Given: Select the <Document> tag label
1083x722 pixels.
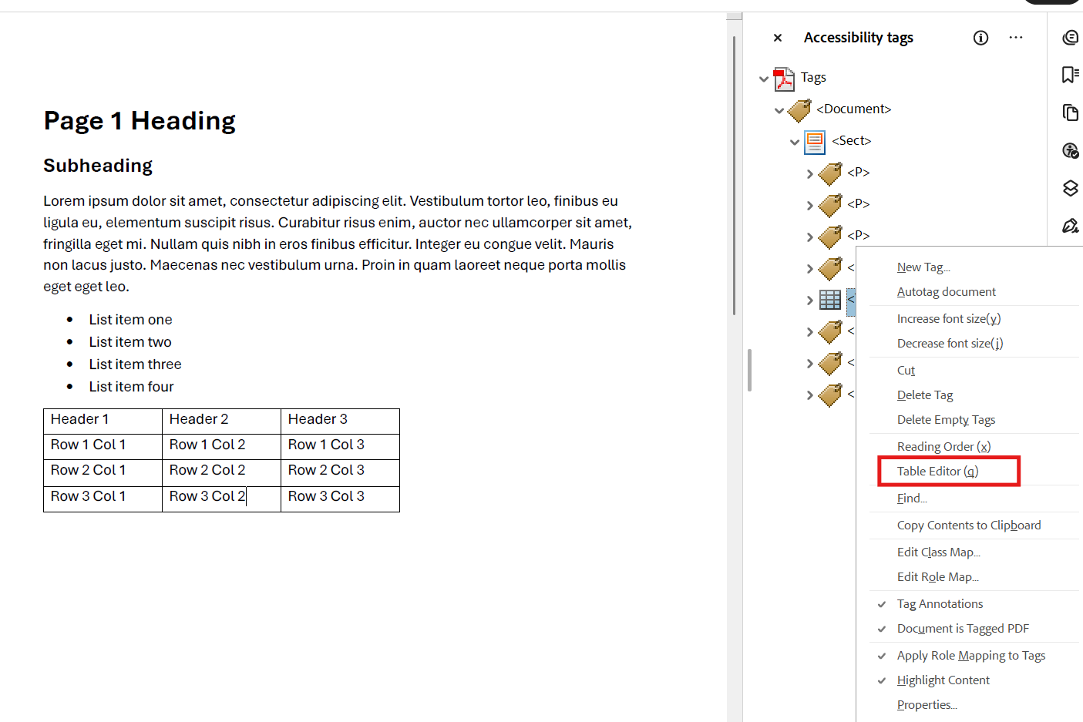Looking at the screenshot, I should click(x=854, y=109).
